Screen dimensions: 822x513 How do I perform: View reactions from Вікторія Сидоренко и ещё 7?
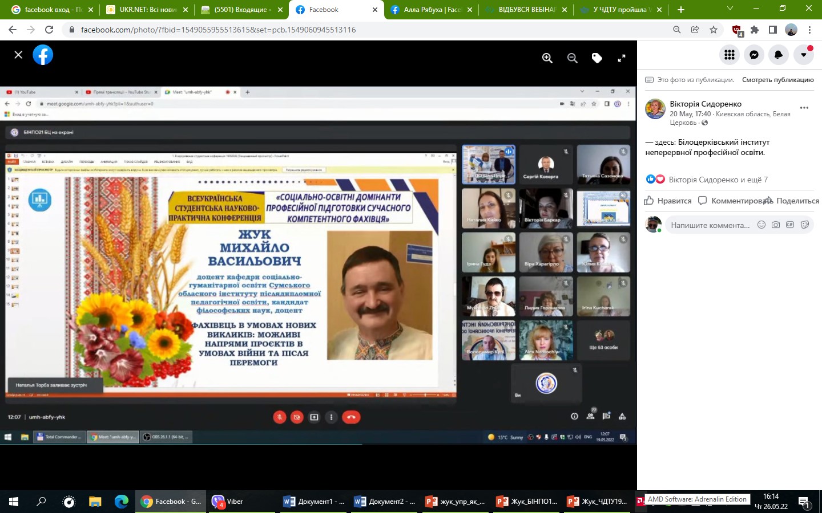point(718,180)
